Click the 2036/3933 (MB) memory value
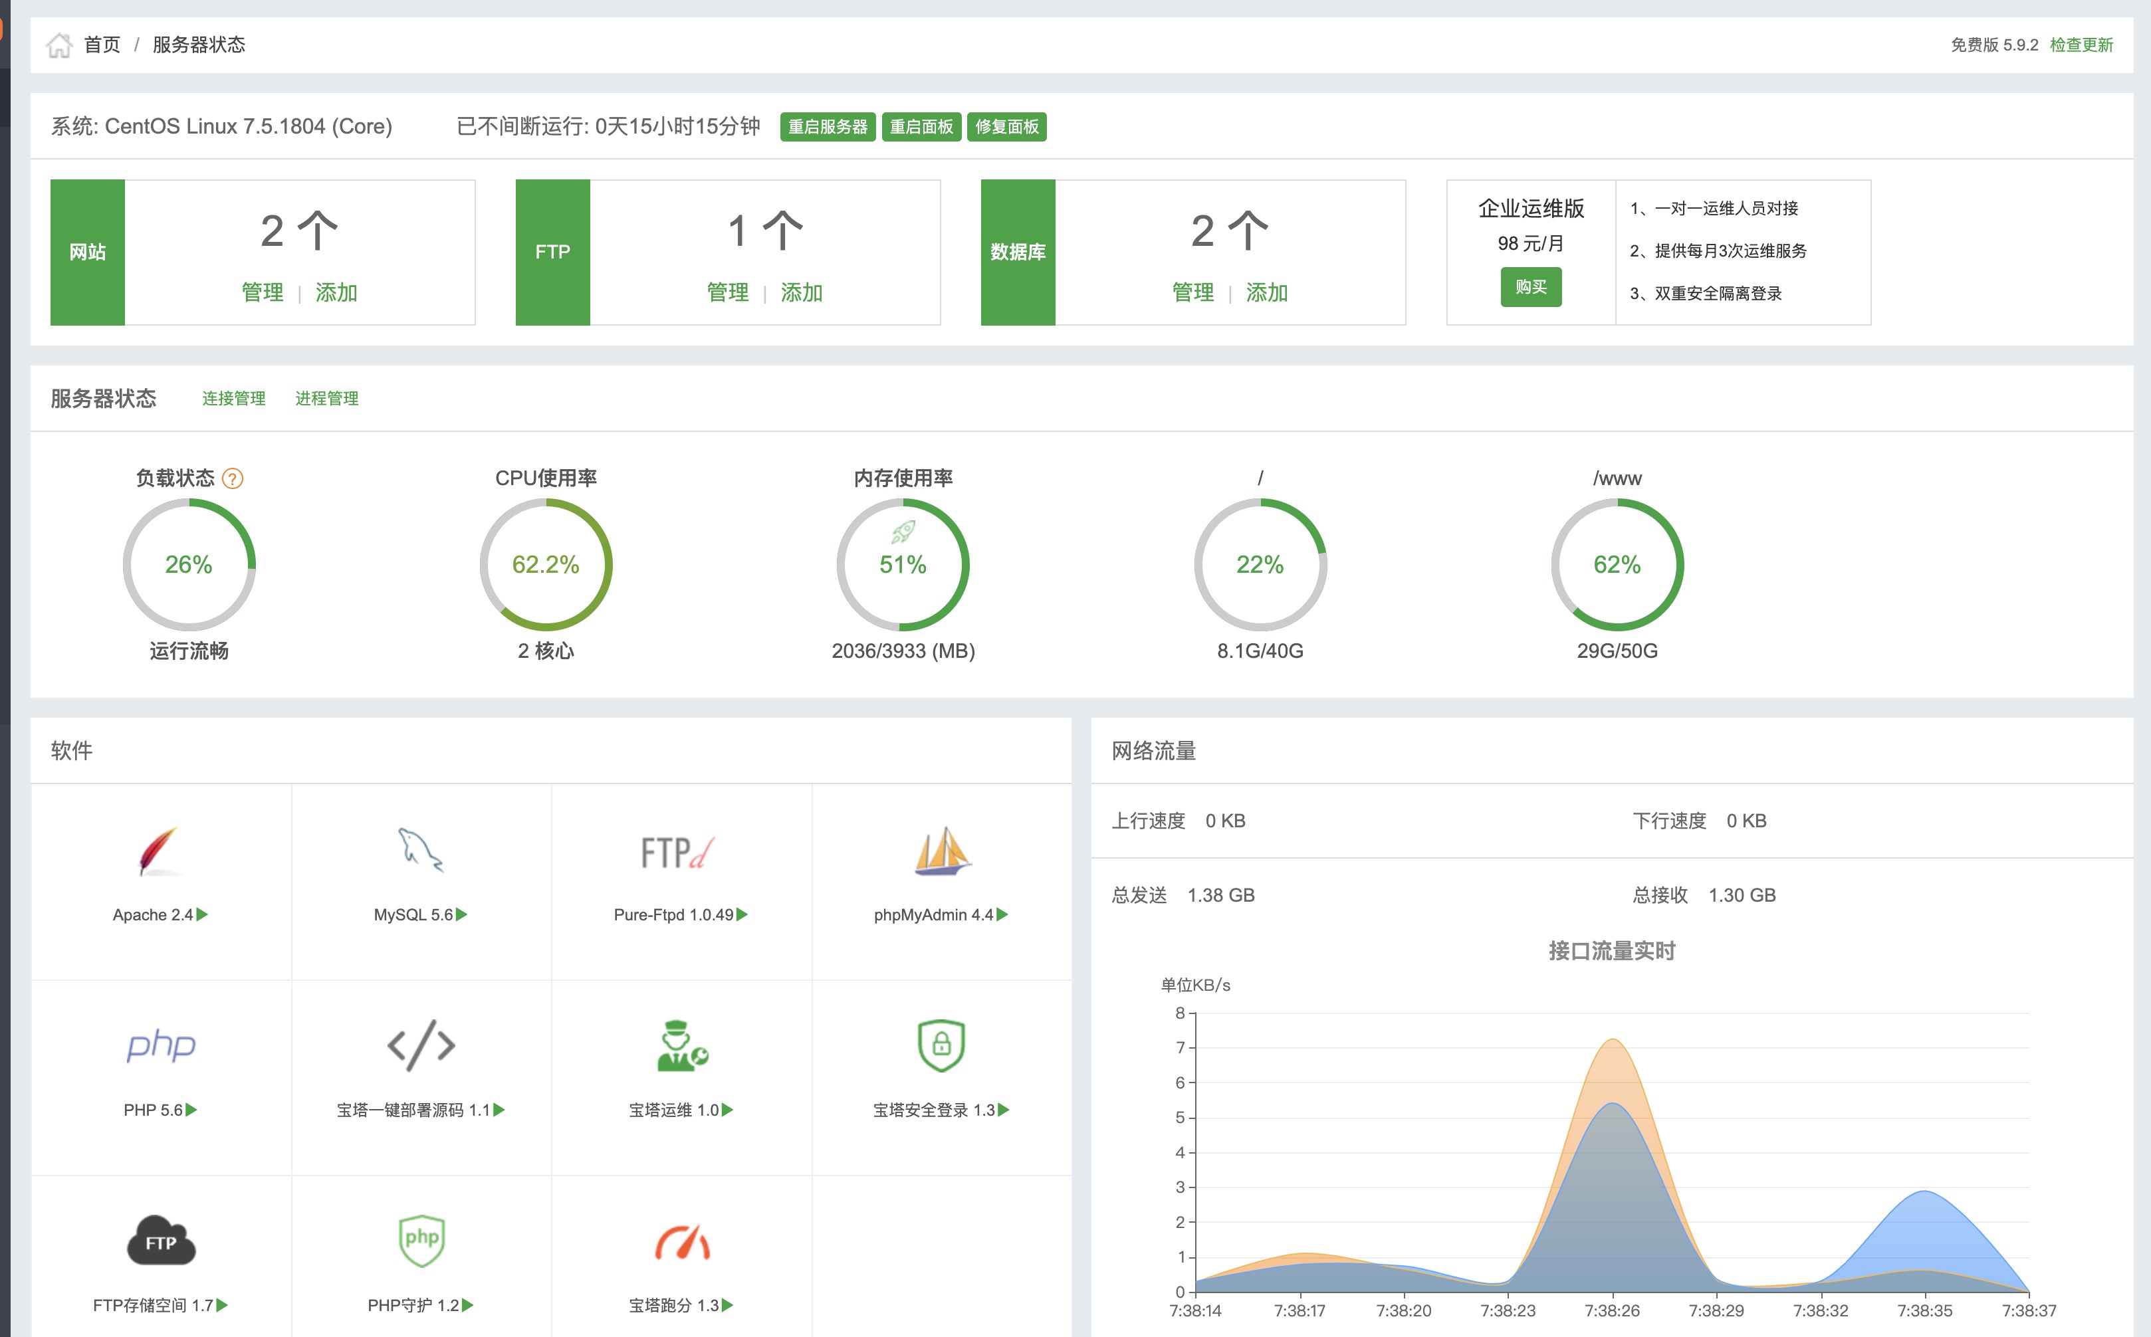This screenshot has height=1337, width=2151. tap(903, 651)
